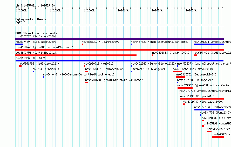Select the thin blue nsv834776 line

coord(212,115)
